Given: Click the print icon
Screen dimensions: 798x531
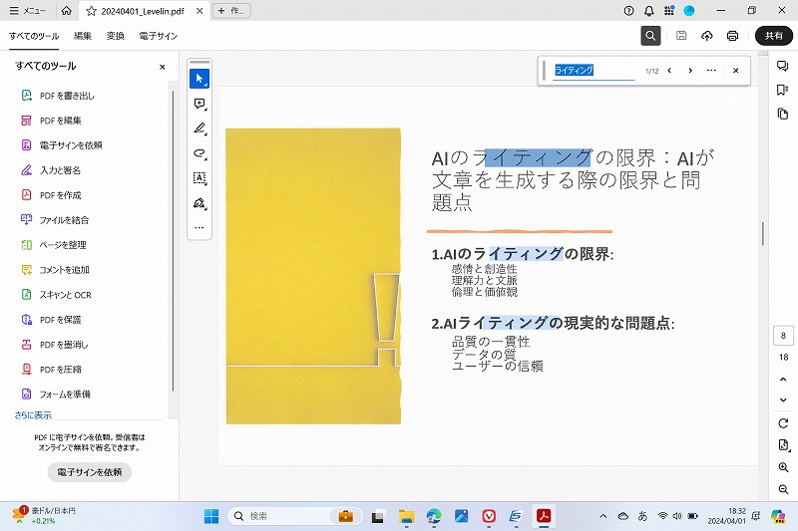Looking at the screenshot, I should tap(732, 36).
